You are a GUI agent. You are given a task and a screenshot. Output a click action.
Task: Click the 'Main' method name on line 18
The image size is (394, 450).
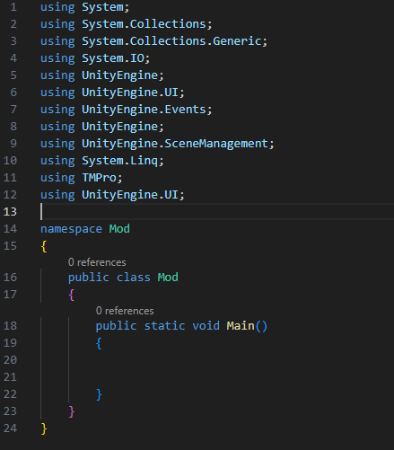(241, 326)
